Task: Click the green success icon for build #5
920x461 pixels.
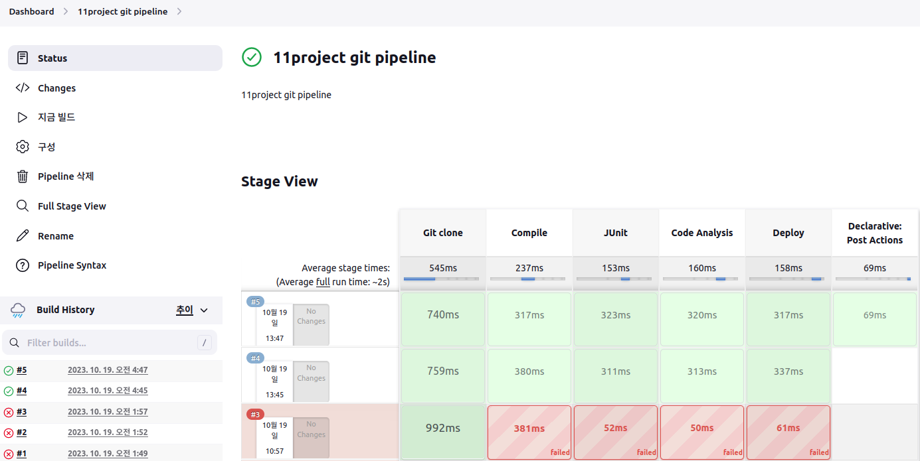Action: (x=9, y=370)
